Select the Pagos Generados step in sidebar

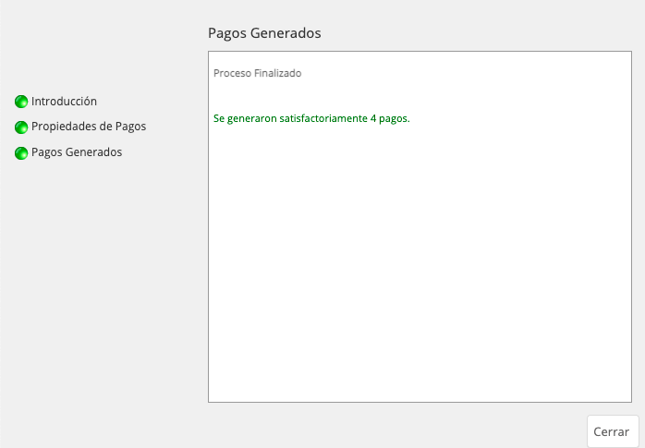pyautogui.click(x=77, y=152)
